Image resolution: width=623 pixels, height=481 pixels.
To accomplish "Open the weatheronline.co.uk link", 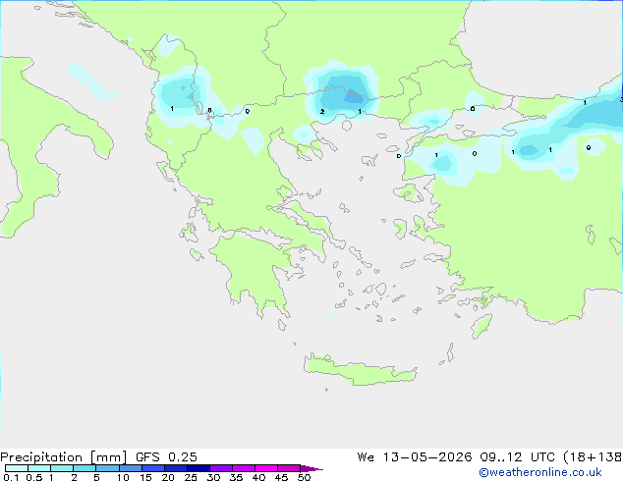I will pos(540,472).
